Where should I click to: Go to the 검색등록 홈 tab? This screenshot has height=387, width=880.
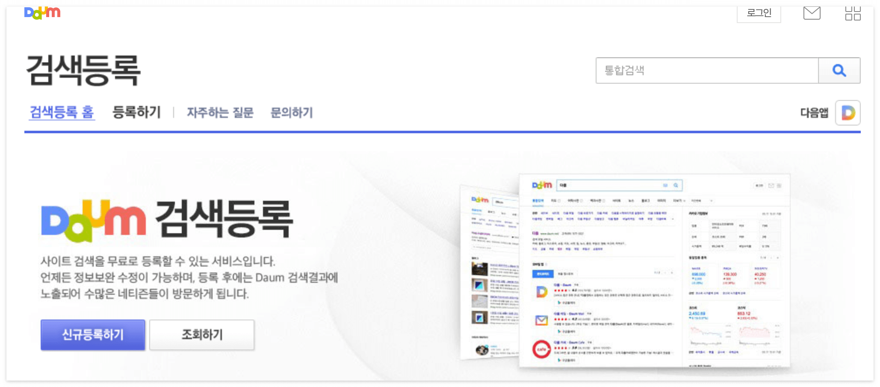62,112
